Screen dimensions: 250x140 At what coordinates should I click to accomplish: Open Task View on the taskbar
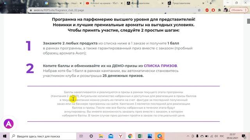tap(81, 136)
